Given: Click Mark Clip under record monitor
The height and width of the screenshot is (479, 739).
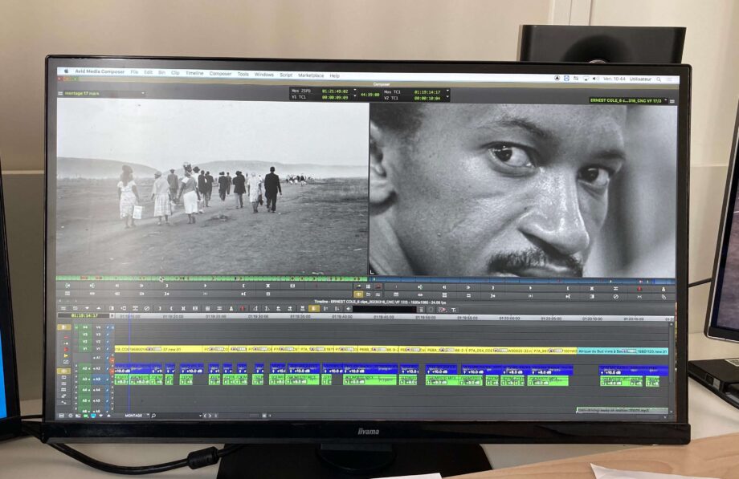Looking at the screenshot, I should click(x=591, y=288).
